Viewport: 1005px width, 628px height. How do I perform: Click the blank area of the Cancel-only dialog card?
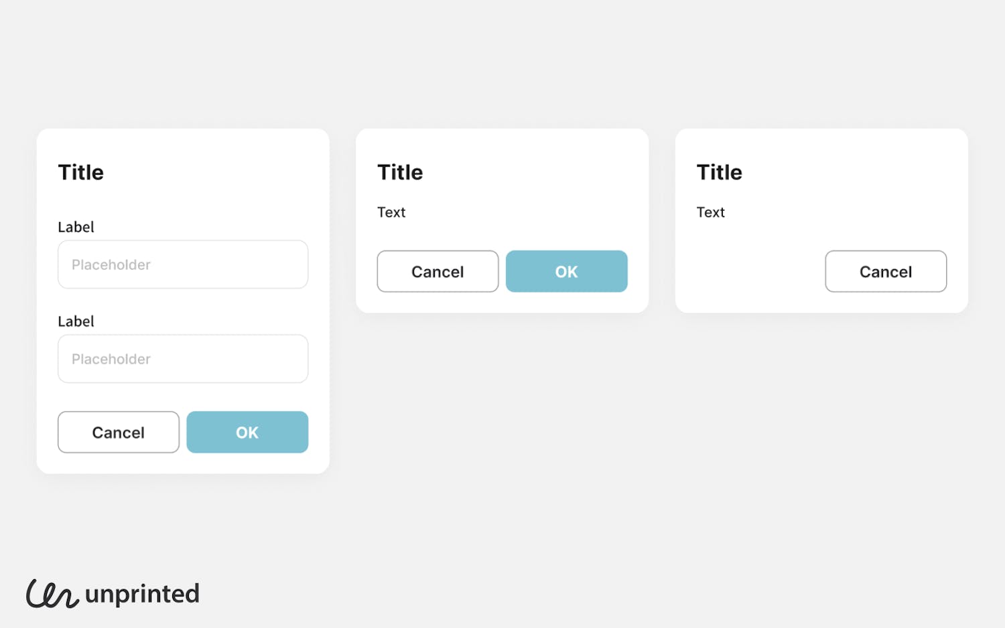coord(750,271)
